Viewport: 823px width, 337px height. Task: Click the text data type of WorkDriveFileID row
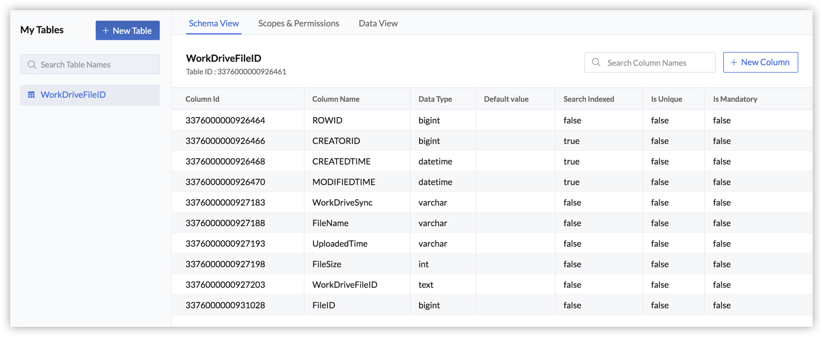pyautogui.click(x=426, y=284)
